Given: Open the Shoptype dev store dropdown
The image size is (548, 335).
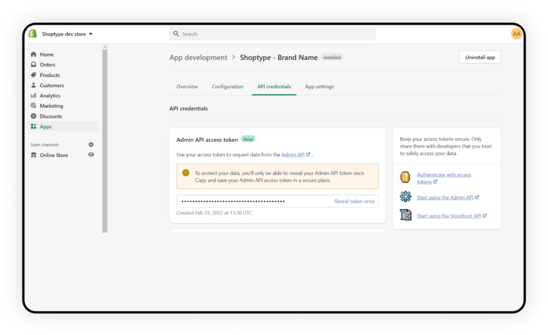Looking at the screenshot, I should (67, 34).
